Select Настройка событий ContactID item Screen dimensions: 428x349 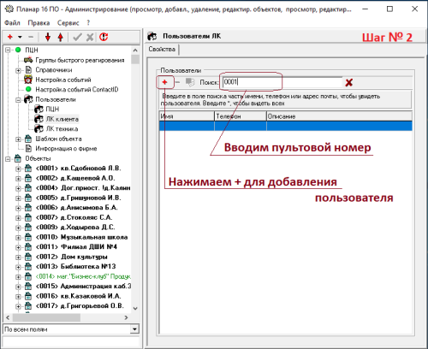click(77, 90)
